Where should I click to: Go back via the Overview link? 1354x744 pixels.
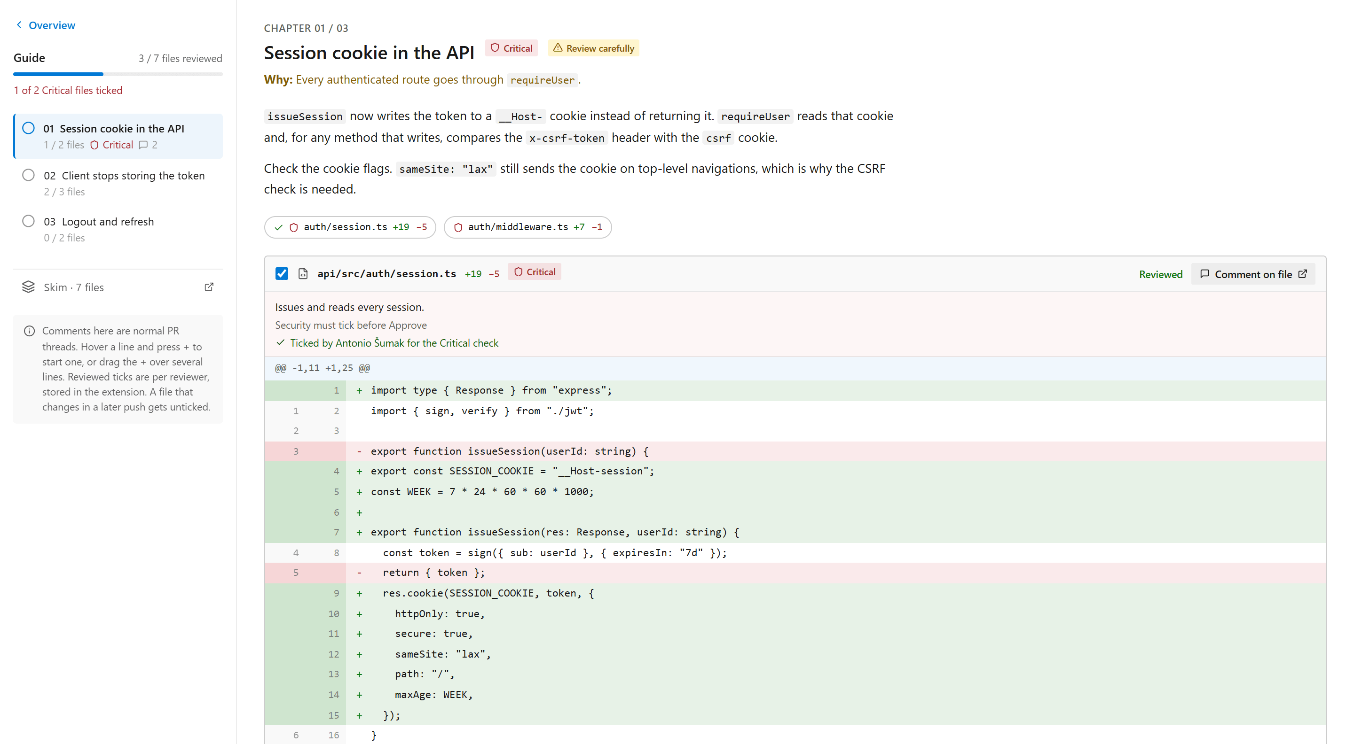pyautogui.click(x=52, y=25)
